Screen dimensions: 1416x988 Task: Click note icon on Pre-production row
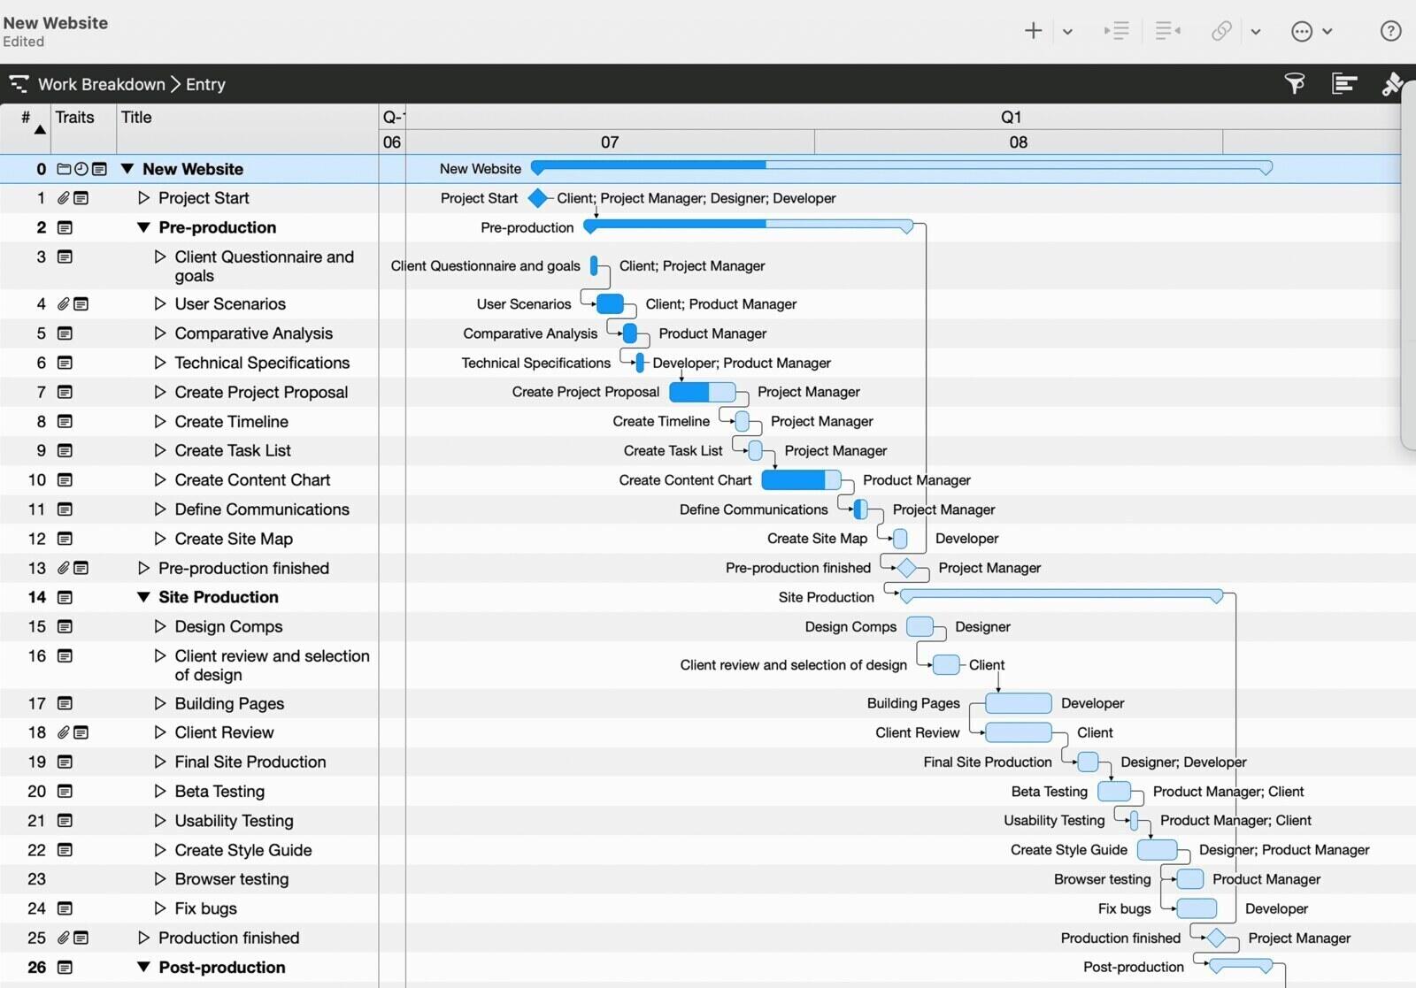pos(65,227)
